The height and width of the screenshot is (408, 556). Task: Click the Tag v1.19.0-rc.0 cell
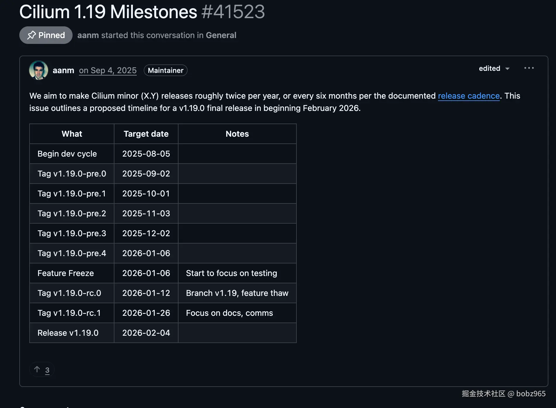pyautogui.click(x=72, y=293)
